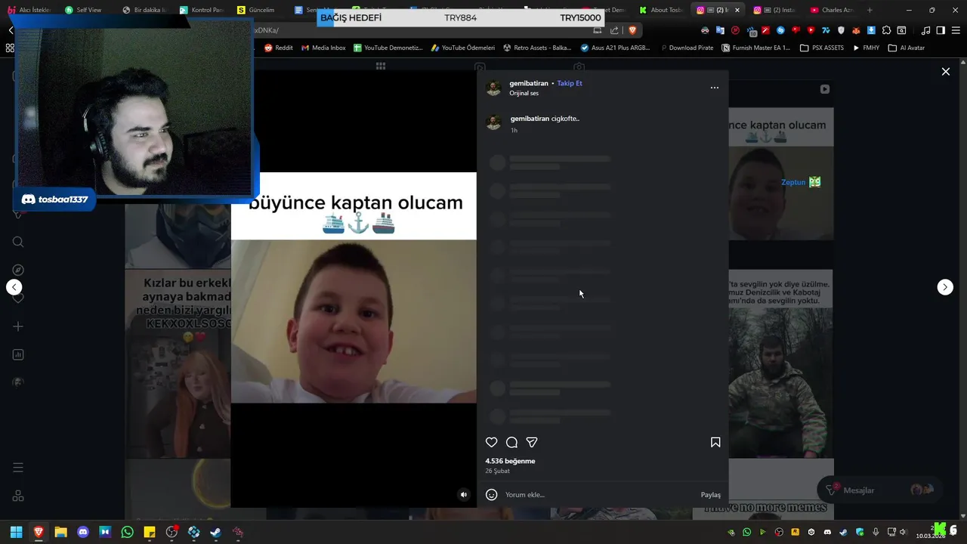Open the Windows Start button
This screenshot has height=544, width=967.
[x=16, y=532]
